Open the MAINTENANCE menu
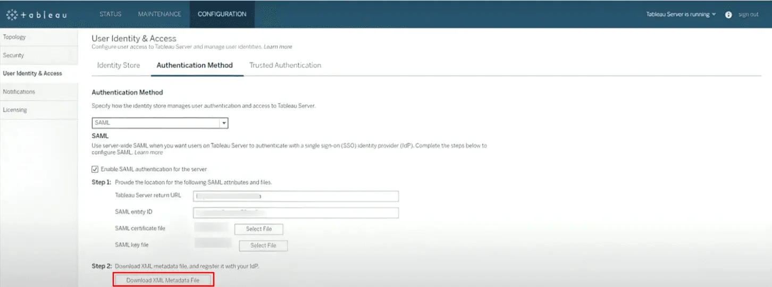 point(160,14)
